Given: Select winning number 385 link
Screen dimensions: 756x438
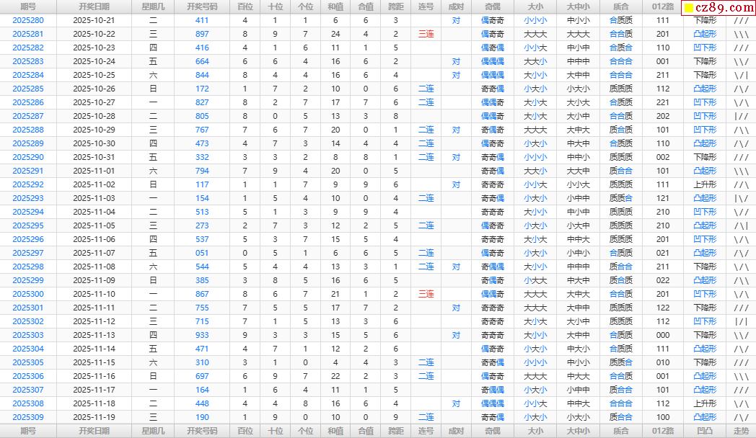Looking at the screenshot, I should coord(202,280).
